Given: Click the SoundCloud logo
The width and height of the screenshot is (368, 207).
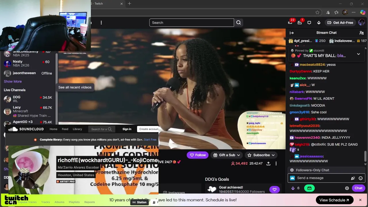Looking at the screenshot, I should (26, 129).
